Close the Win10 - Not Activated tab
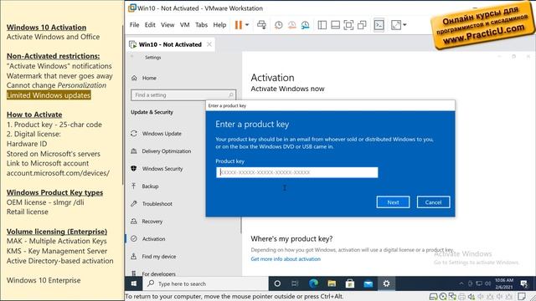Viewport: 536px width, 301px height. 209,44
